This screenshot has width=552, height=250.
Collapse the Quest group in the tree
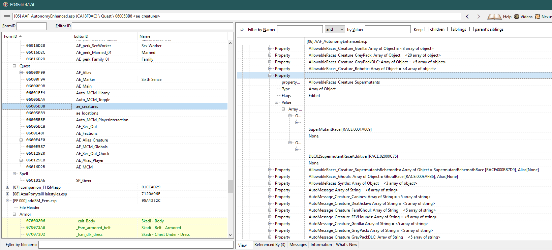14,66
